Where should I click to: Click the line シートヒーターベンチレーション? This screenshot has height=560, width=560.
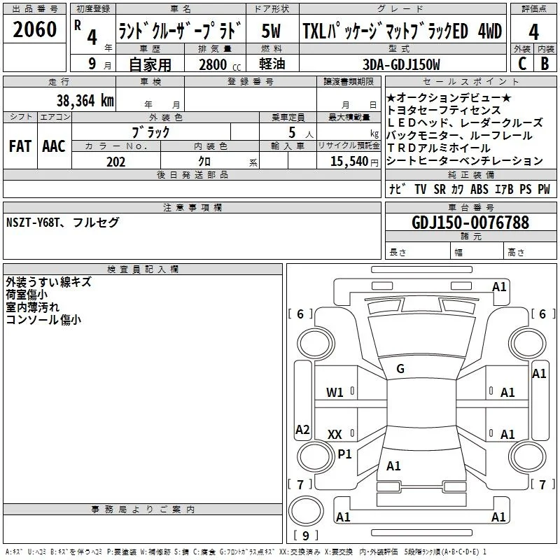point(465,161)
